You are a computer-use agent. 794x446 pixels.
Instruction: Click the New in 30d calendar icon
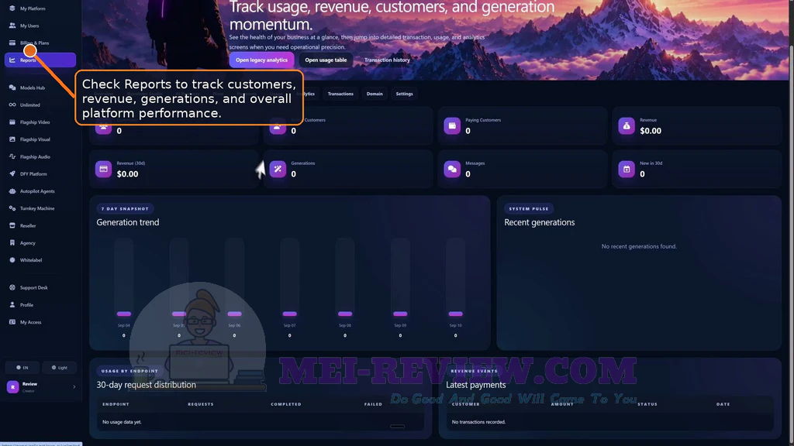627,169
